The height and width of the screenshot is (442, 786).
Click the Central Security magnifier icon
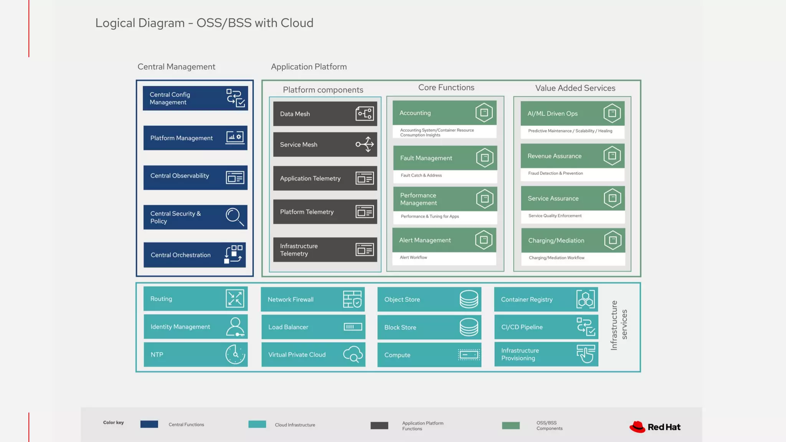pyautogui.click(x=234, y=217)
